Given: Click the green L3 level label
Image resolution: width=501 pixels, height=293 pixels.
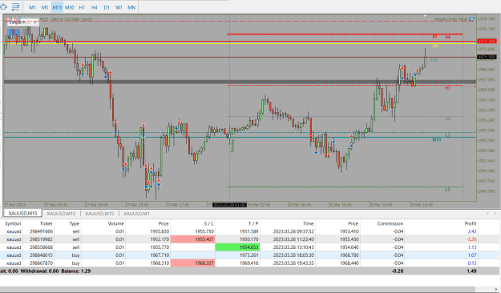Looking at the screenshot, I should click(x=447, y=190).
